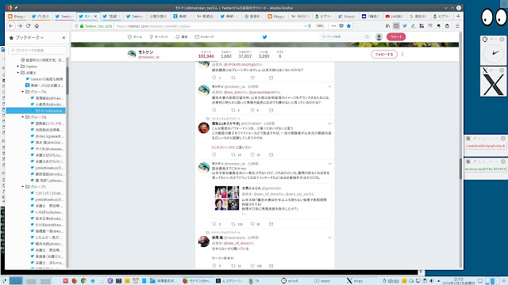
Task: Go to Twitter ホーム navigation item
Action: click(x=135, y=37)
